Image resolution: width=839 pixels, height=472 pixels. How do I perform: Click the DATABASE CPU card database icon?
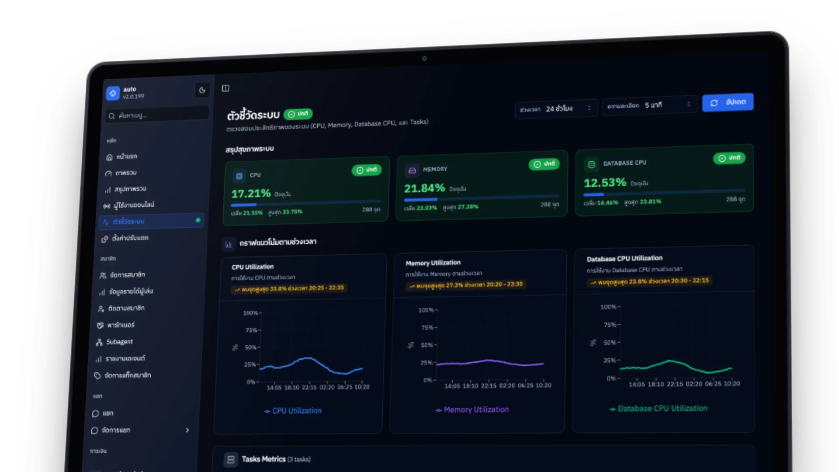592,165
